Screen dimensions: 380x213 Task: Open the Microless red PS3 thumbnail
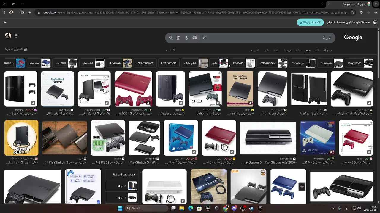click(133, 89)
